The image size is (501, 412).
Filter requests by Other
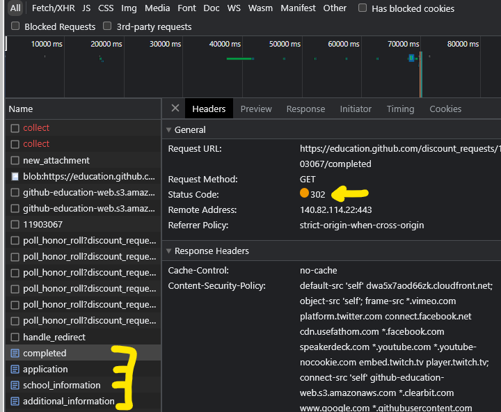(335, 8)
